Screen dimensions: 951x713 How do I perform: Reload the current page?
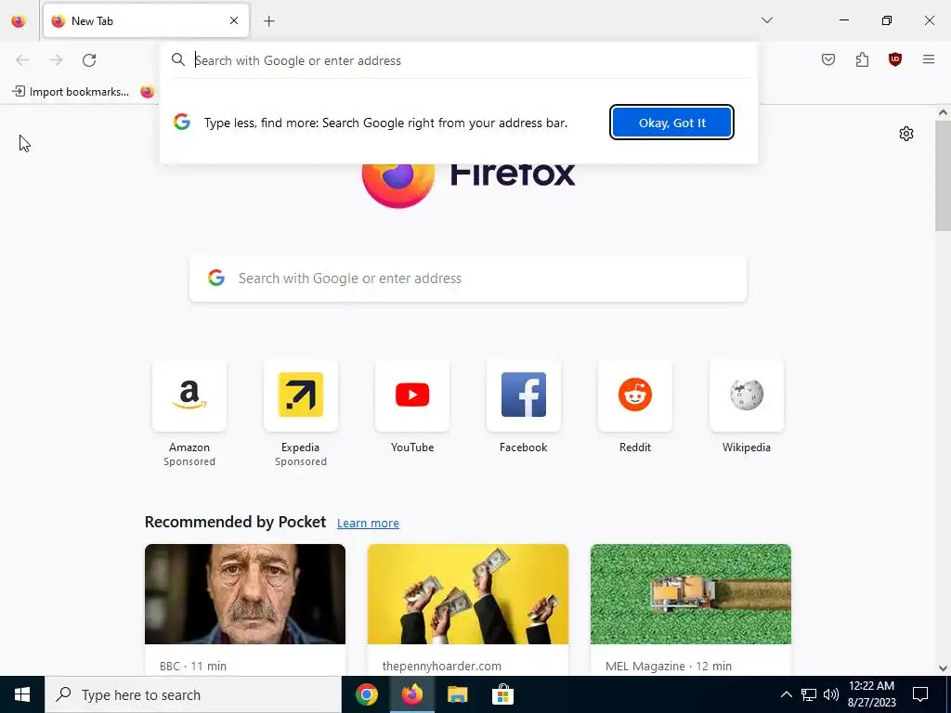coord(89,60)
